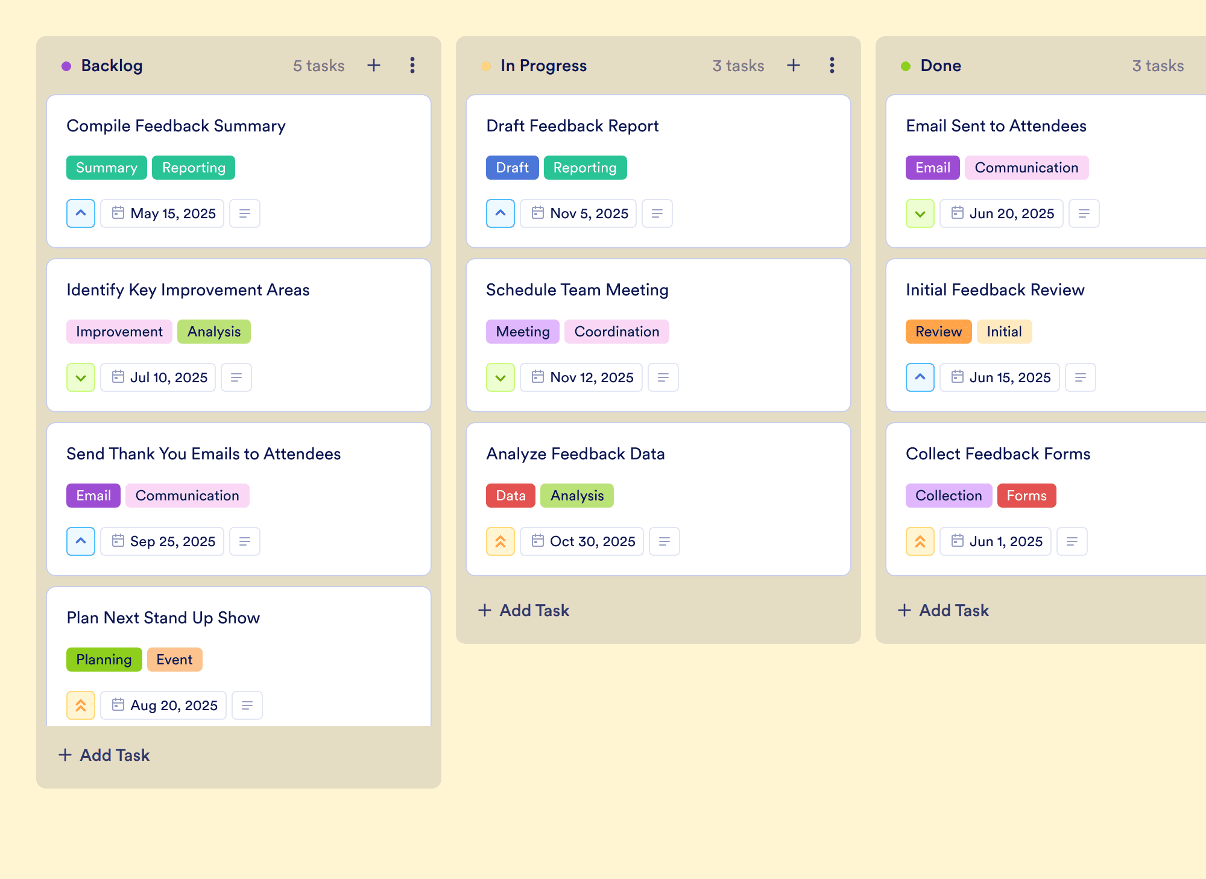Click the Summary tag
This screenshot has width=1206, height=879.
(x=107, y=168)
